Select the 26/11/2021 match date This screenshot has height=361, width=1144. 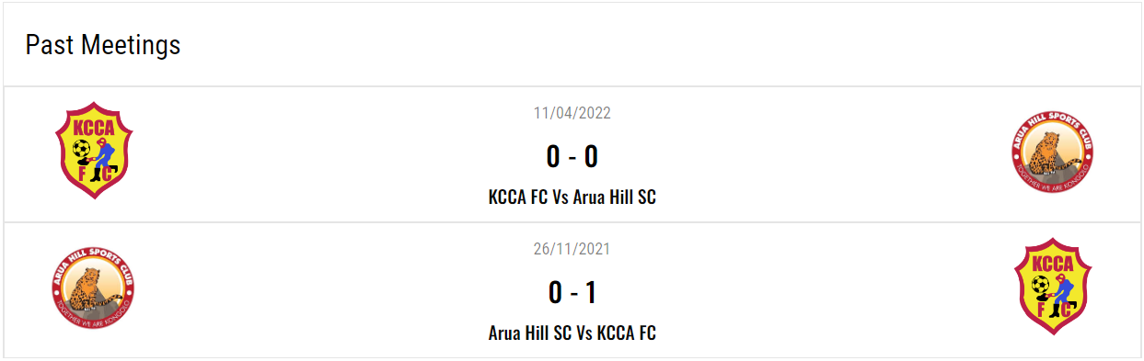(x=572, y=249)
